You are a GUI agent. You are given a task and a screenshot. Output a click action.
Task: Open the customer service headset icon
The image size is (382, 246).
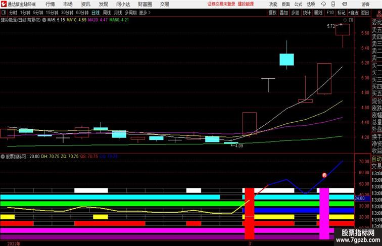pos(323,4)
